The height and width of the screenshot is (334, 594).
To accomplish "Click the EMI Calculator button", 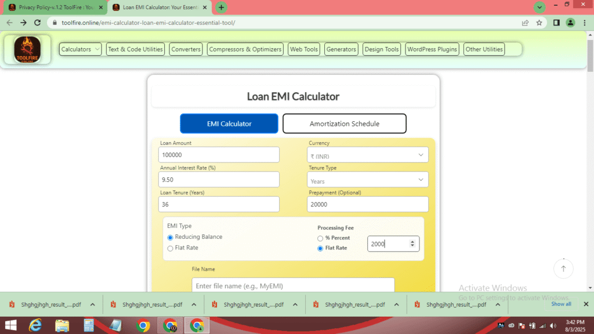I will (x=229, y=124).
